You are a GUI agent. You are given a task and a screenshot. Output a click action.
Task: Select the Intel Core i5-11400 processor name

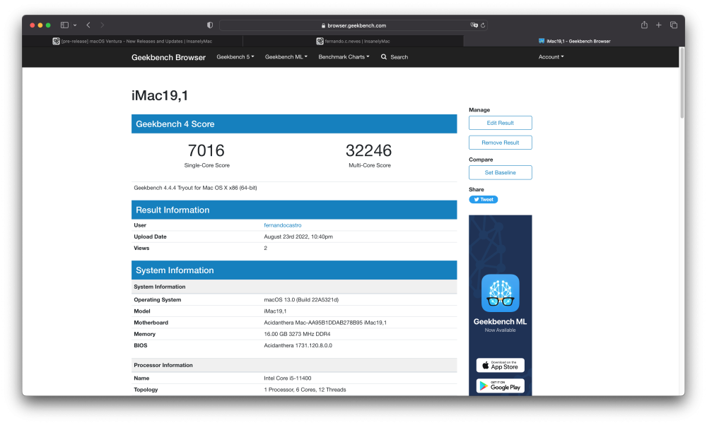tap(288, 378)
